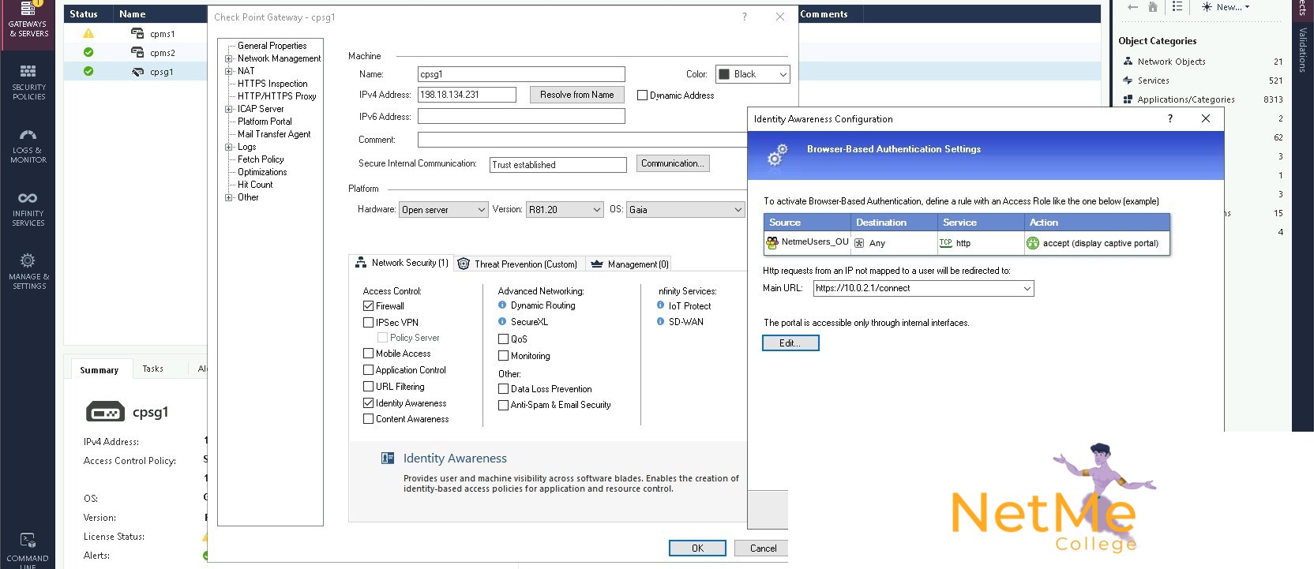Toggle the Dynamic Address checkbox

(642, 95)
